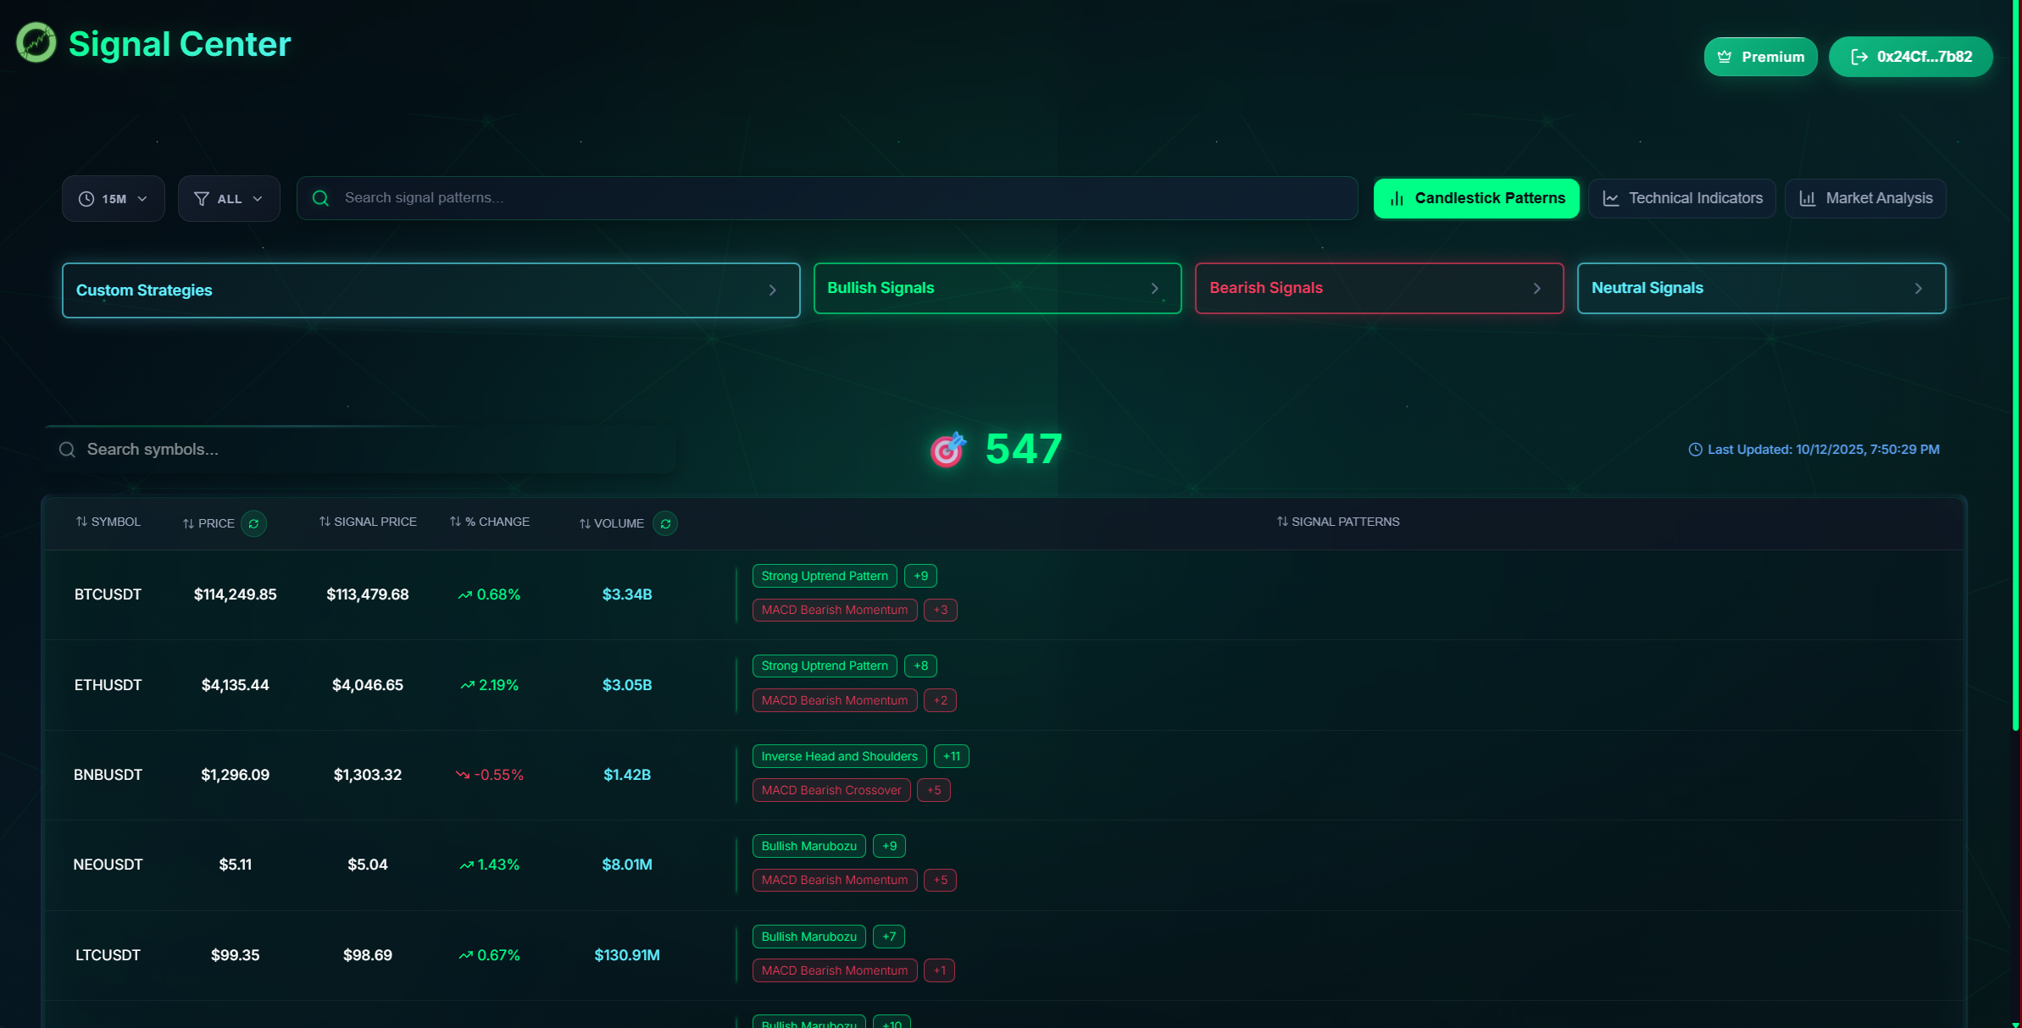Click the page vertical scrollbar
This screenshot has width=2022, height=1028.
[2015, 364]
